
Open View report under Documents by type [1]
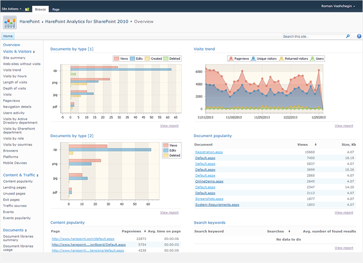[x=169, y=126]
